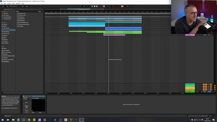Select Templates category

coord(6,43)
